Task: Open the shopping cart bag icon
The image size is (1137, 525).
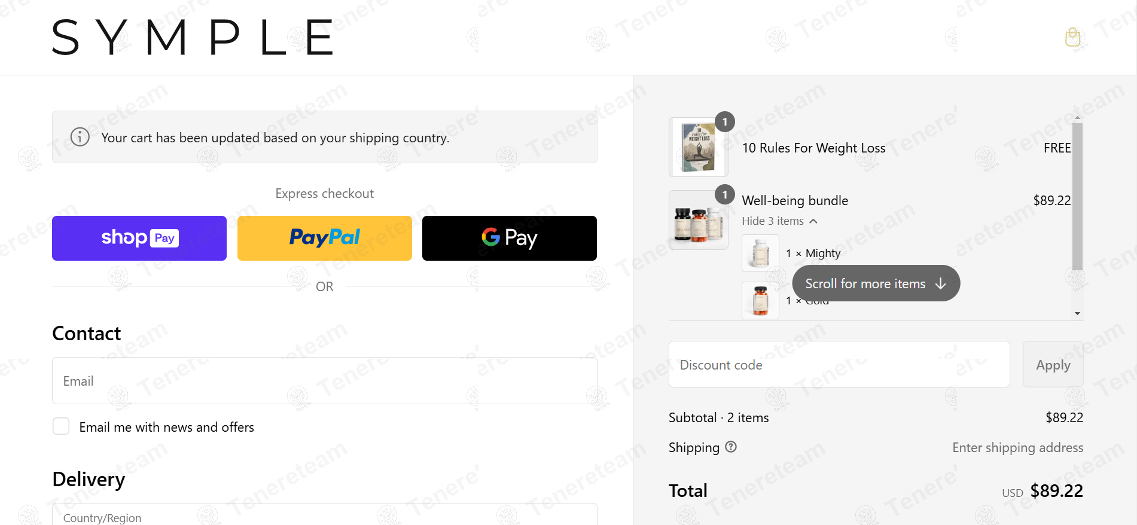Action: 1072,37
